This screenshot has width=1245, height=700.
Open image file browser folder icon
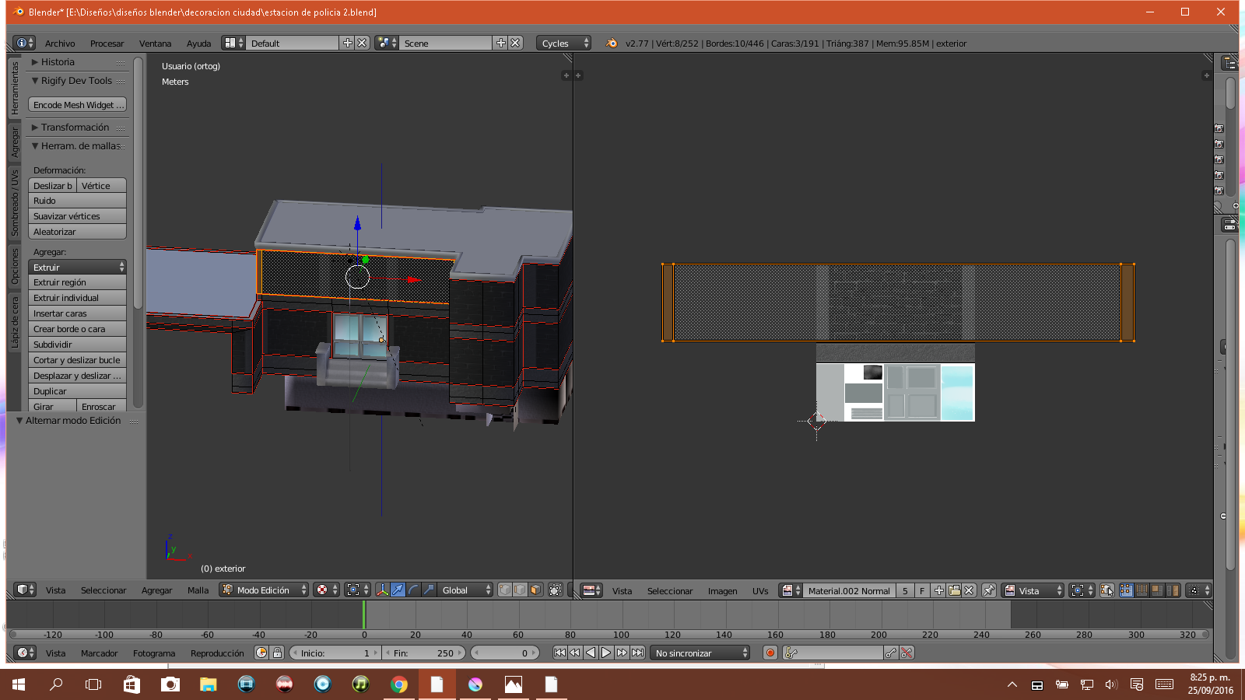point(954,591)
